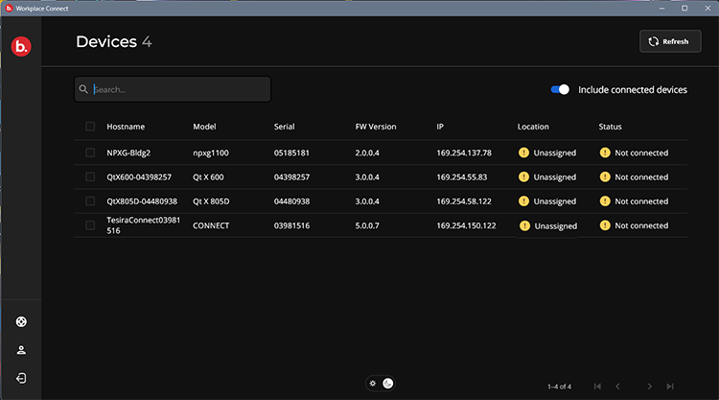Screen dimensions: 719x400
Task: Go to last page of devices
Action: pyautogui.click(x=670, y=387)
